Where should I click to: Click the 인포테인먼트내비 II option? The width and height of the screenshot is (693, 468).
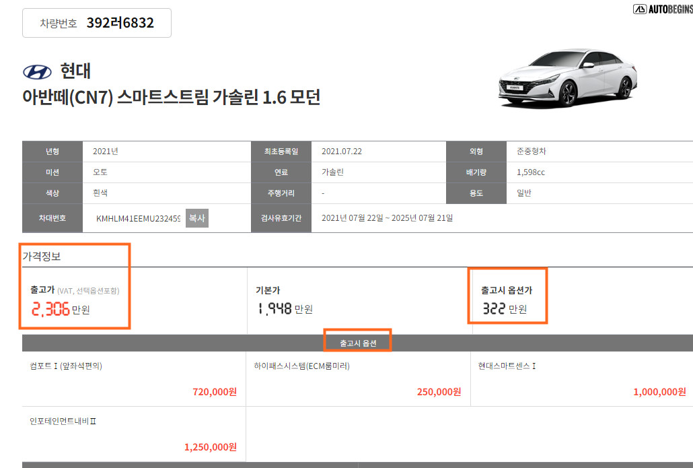tap(63, 421)
